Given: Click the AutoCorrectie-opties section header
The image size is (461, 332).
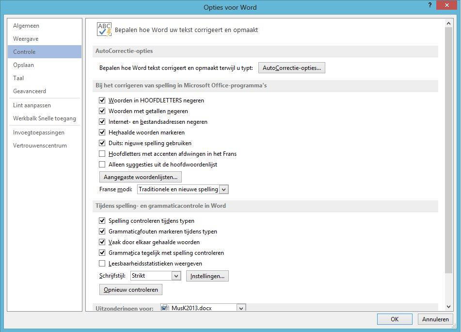Looking at the screenshot, I should [x=265, y=51].
